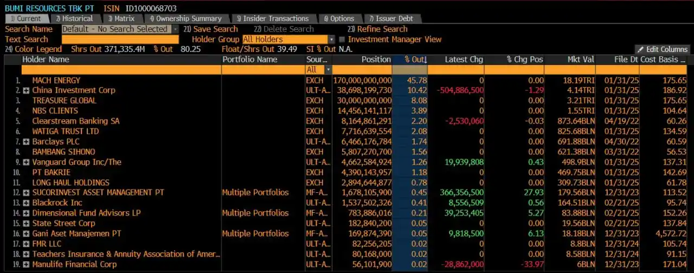Screen dimensions: 694x273
Task: Expand the SUCORINVEST ASSET MANAGEMENT PT row
Action: coord(26,193)
